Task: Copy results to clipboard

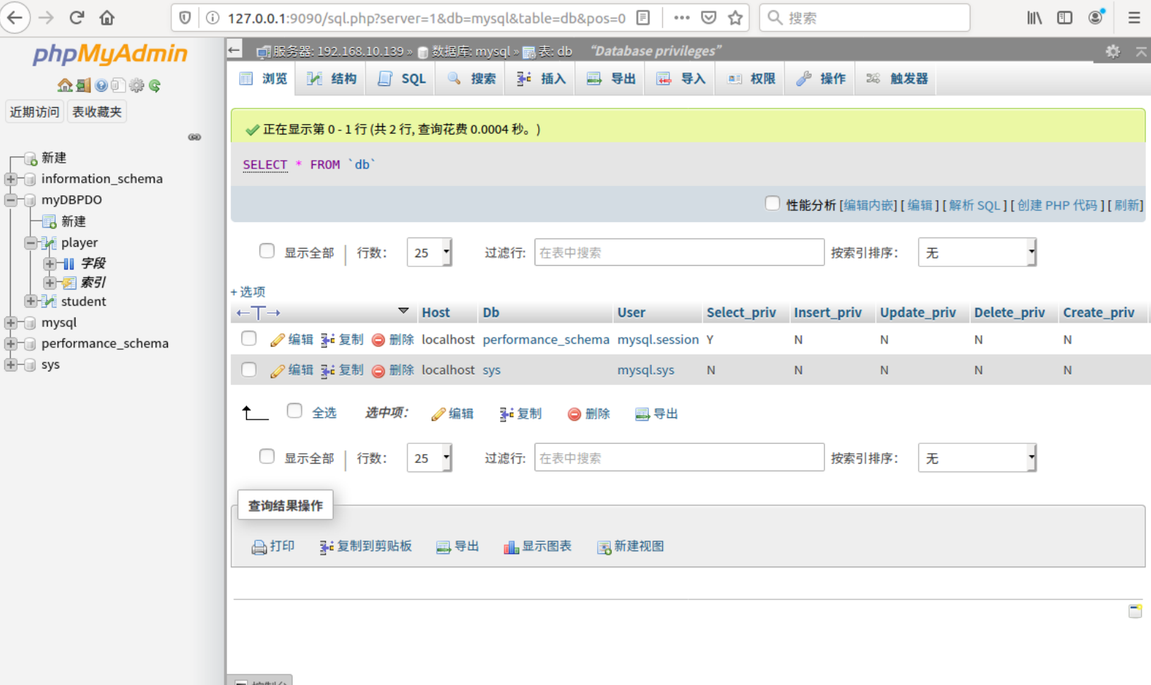Action: [365, 546]
